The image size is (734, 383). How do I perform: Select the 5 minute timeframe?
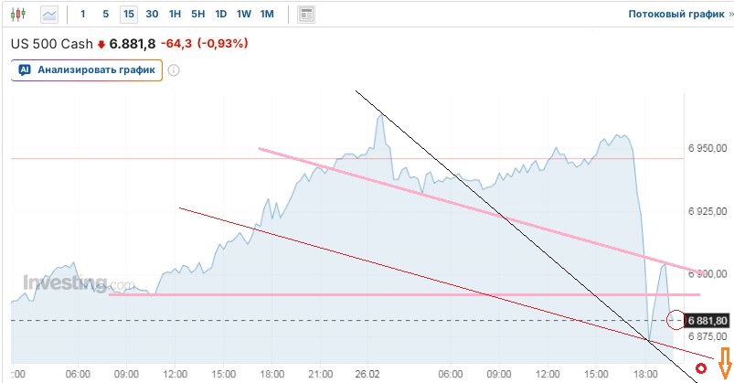(x=105, y=15)
